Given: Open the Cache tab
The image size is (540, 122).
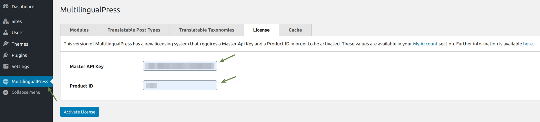Looking at the screenshot, I should click(295, 30).
